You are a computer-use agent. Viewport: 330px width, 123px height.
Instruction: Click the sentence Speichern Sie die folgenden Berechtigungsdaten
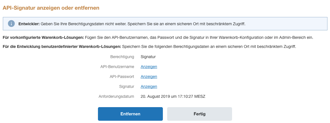tap(209, 46)
